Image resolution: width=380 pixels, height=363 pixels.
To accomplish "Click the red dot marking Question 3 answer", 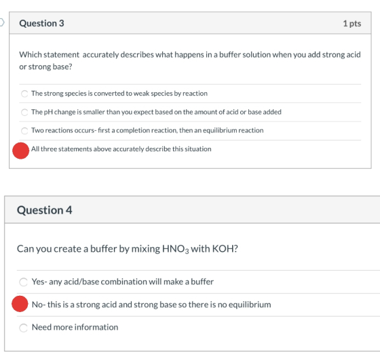I will pyautogui.click(x=21, y=151).
